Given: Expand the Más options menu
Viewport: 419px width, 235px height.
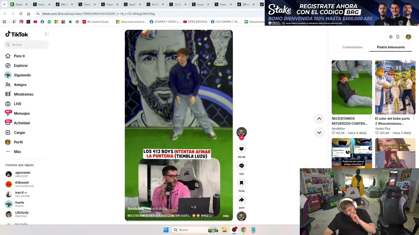Looking at the screenshot, I should tap(13, 152).
